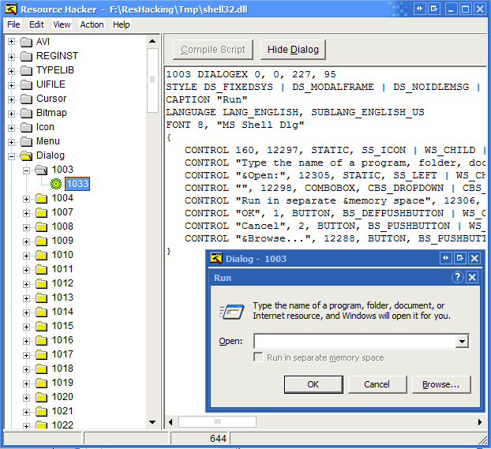This screenshot has height=449, width=491.
Task: Click the Hide Dialog button
Action: pos(293,50)
